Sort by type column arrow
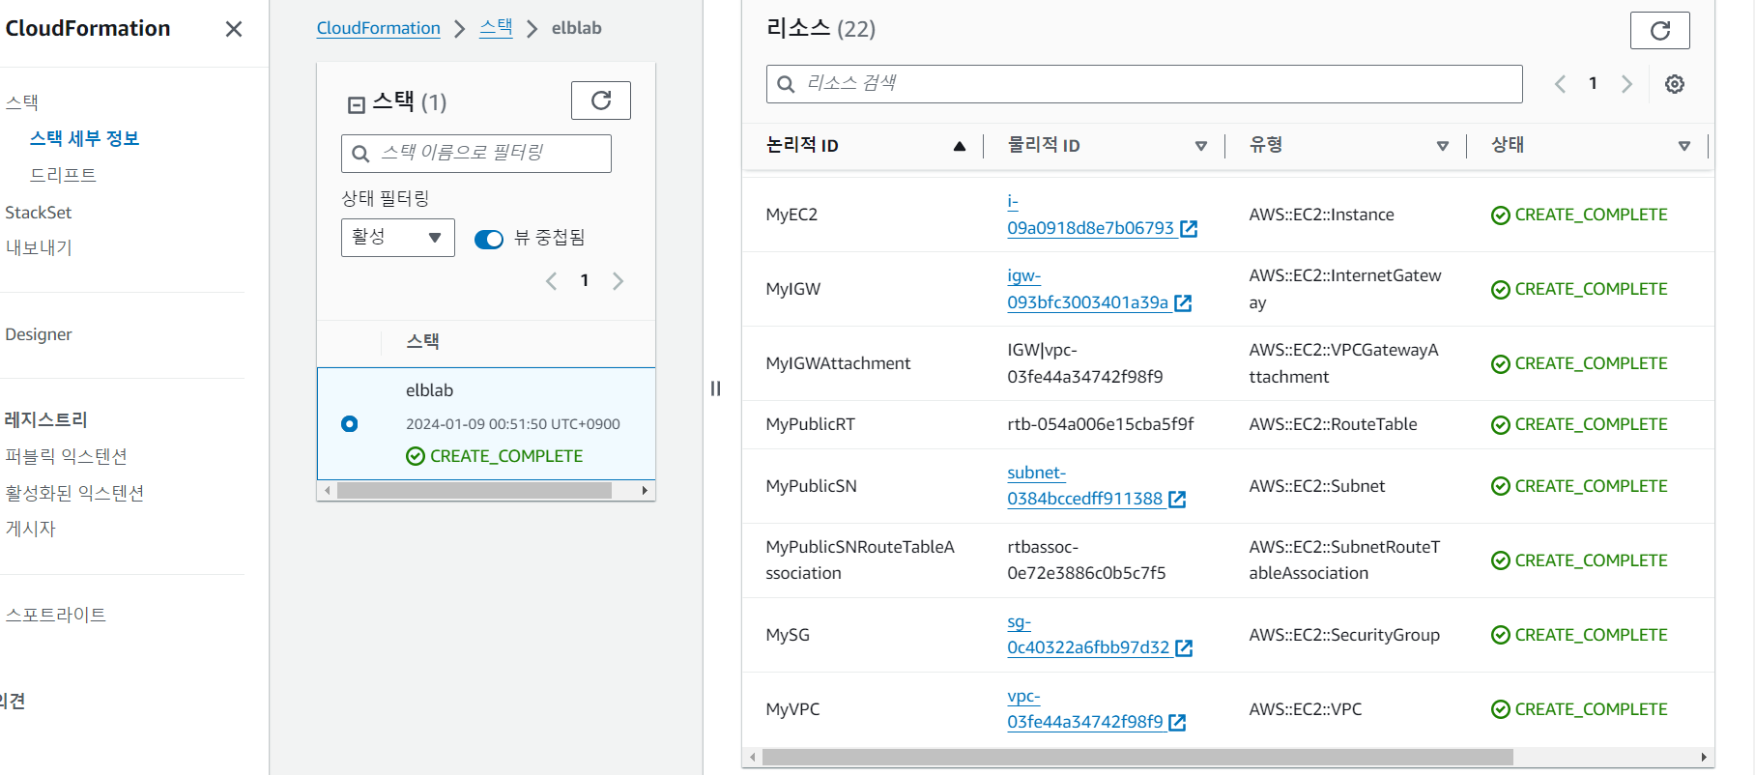Screen dimensions: 1755x775 (x=1443, y=146)
